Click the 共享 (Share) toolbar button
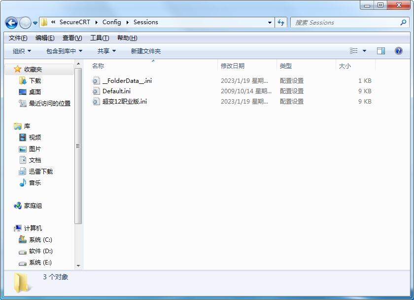This screenshot has width=414, height=300. 105,50
